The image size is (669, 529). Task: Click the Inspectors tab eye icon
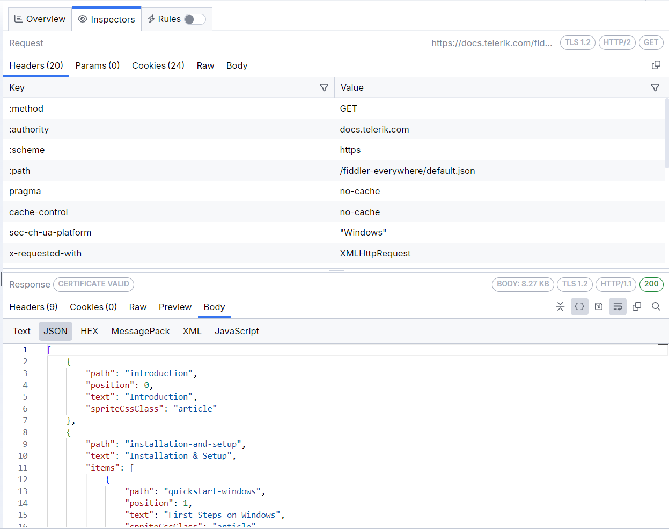(83, 19)
